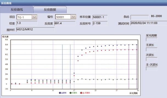Click the 714 y-axis tick label

tap(7, 50)
